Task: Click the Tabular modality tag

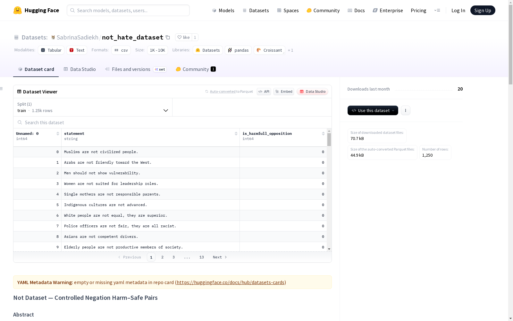Action: (x=51, y=50)
